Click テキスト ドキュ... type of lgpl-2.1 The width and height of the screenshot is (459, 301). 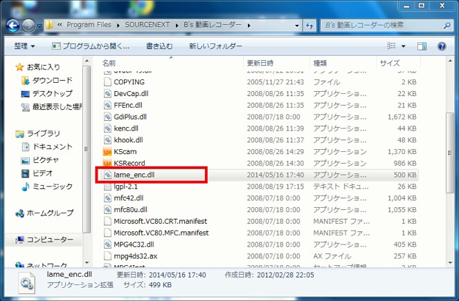point(341,186)
